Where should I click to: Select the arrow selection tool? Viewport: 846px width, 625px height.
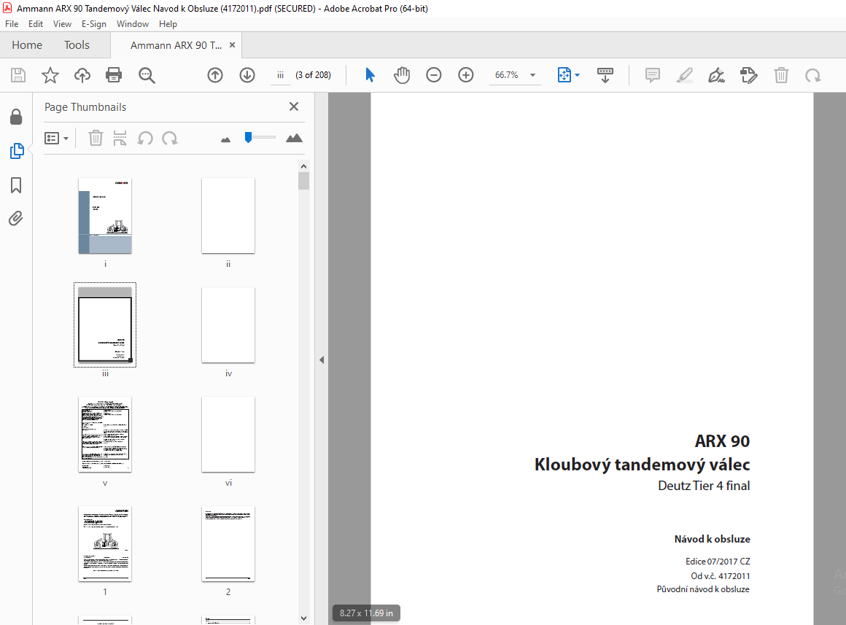pos(370,75)
